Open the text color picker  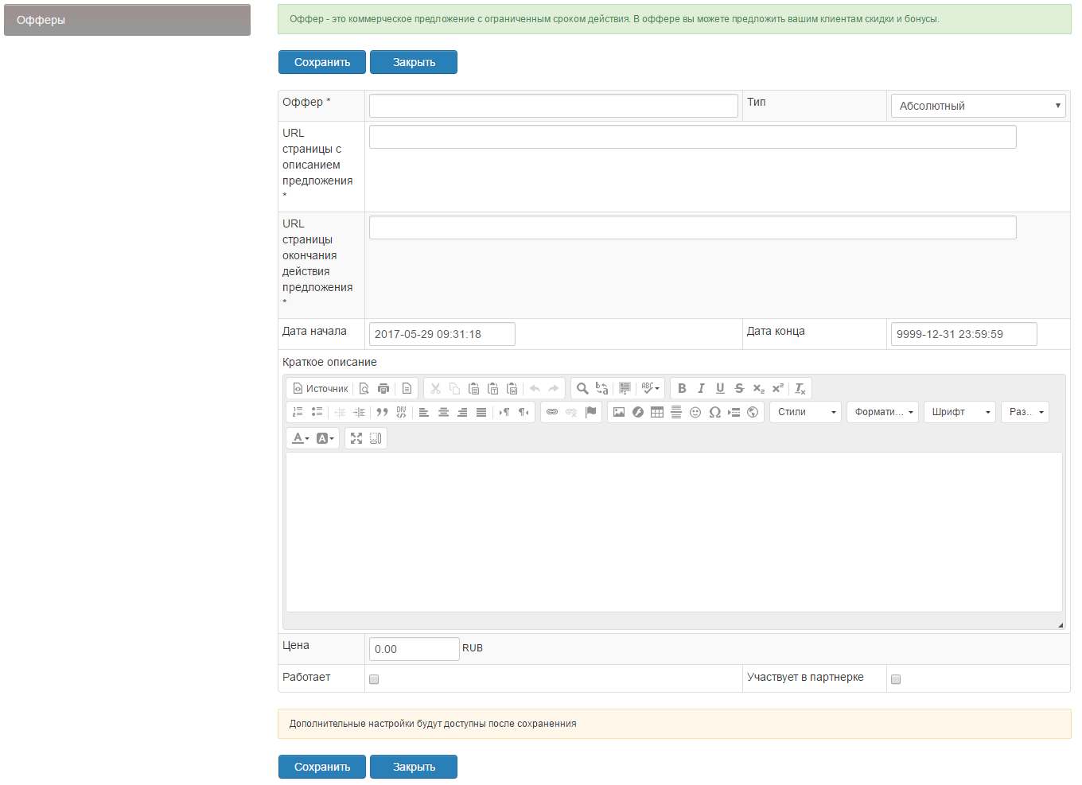(x=301, y=438)
